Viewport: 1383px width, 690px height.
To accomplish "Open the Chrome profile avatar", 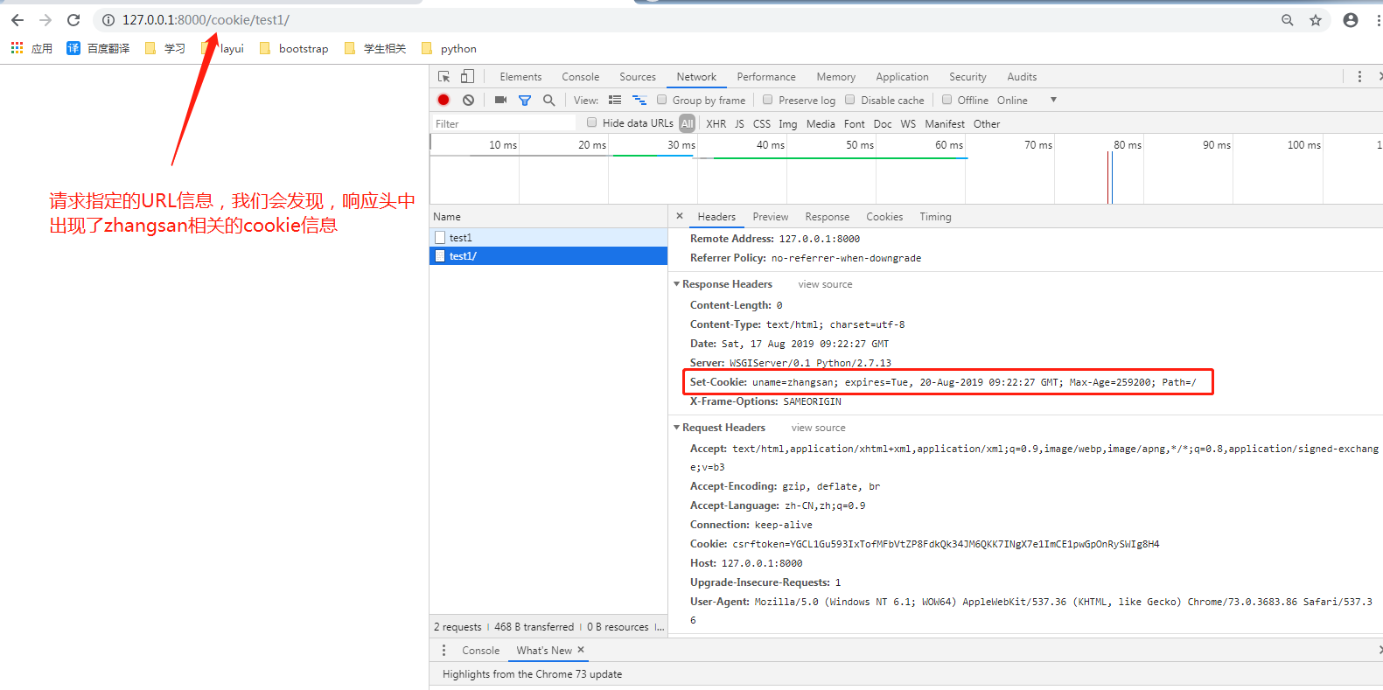I will [x=1351, y=20].
